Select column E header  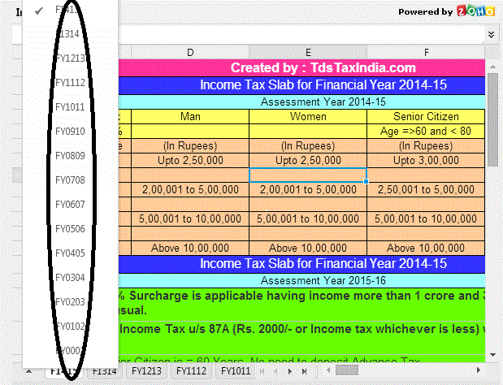[x=308, y=52]
